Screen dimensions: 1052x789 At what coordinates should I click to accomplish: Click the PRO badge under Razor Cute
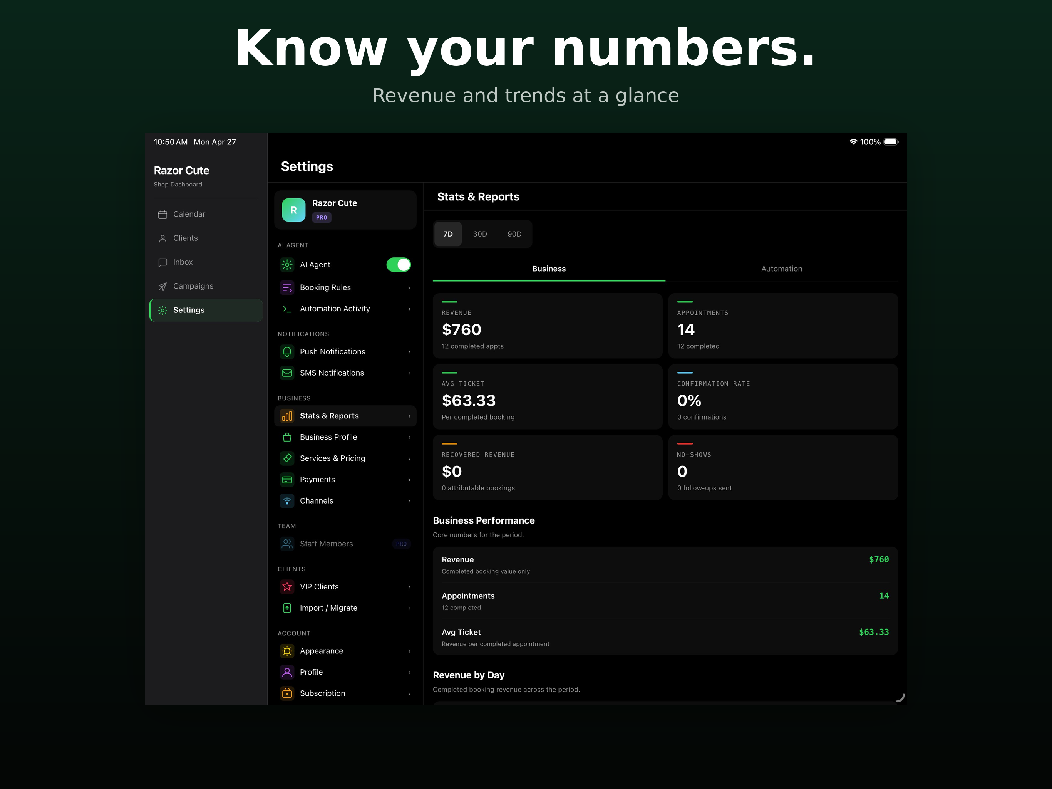322,217
